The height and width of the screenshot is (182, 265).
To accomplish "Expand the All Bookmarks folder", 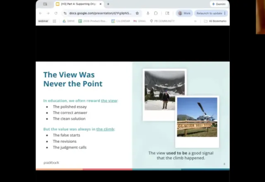I will pos(215,21).
